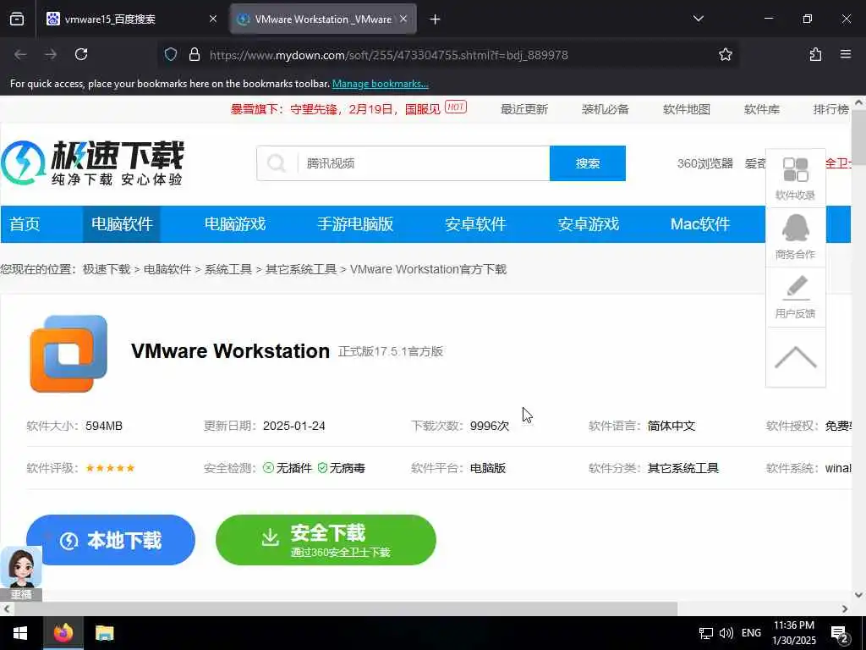The height and width of the screenshot is (650, 866).
Task: Select the horizontal page scrollbar thumb
Action: point(346,609)
